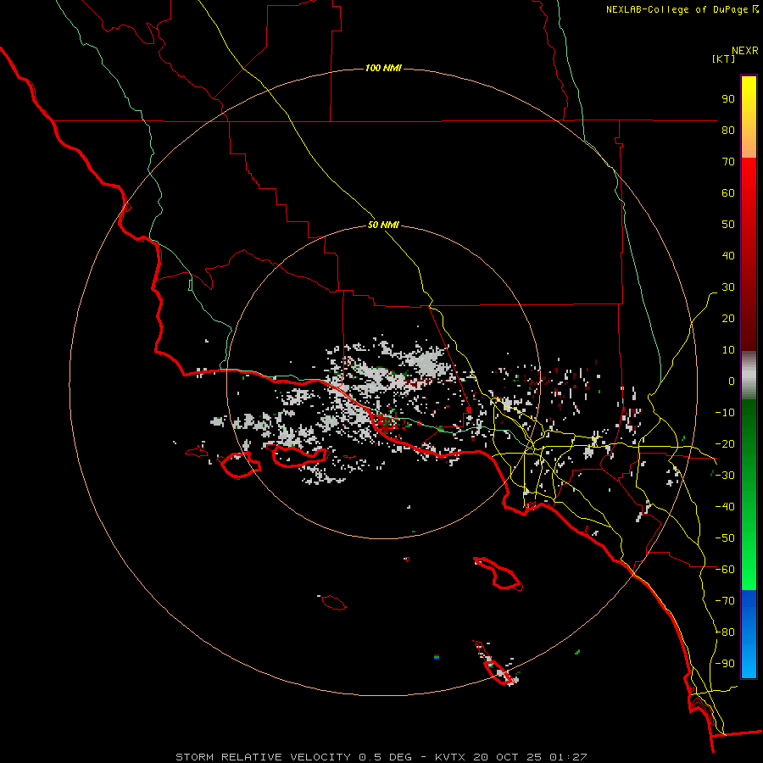Select the -10 knots scale value
Image resolution: width=763 pixels, height=763 pixels.
coord(725,413)
